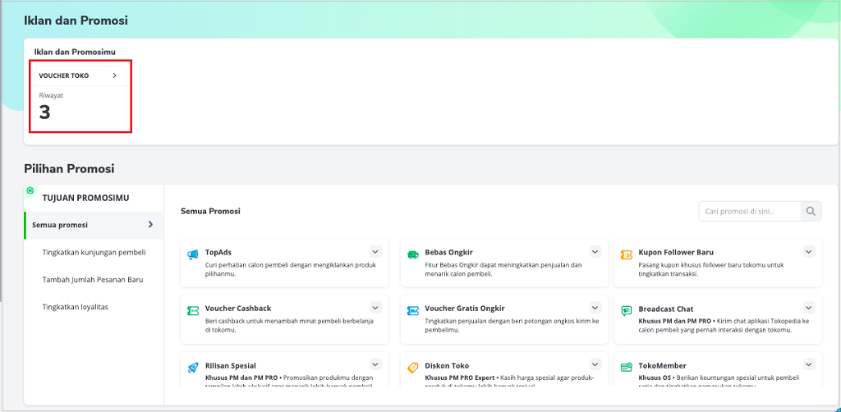Open Voucher Toko via its arrow
Screen dimensions: 841x412
114,76
